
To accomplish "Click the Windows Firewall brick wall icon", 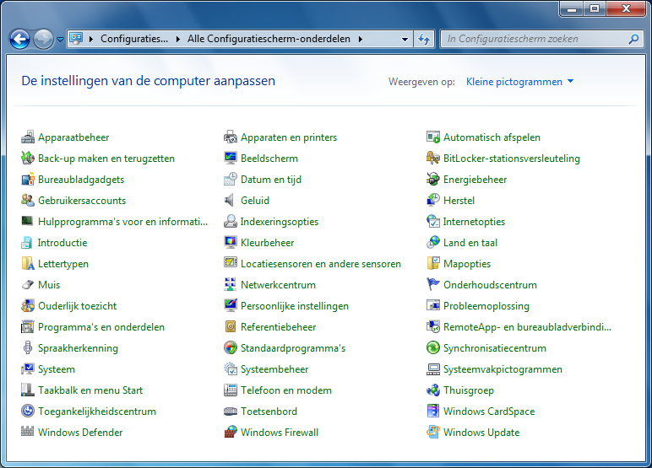I will (x=231, y=433).
